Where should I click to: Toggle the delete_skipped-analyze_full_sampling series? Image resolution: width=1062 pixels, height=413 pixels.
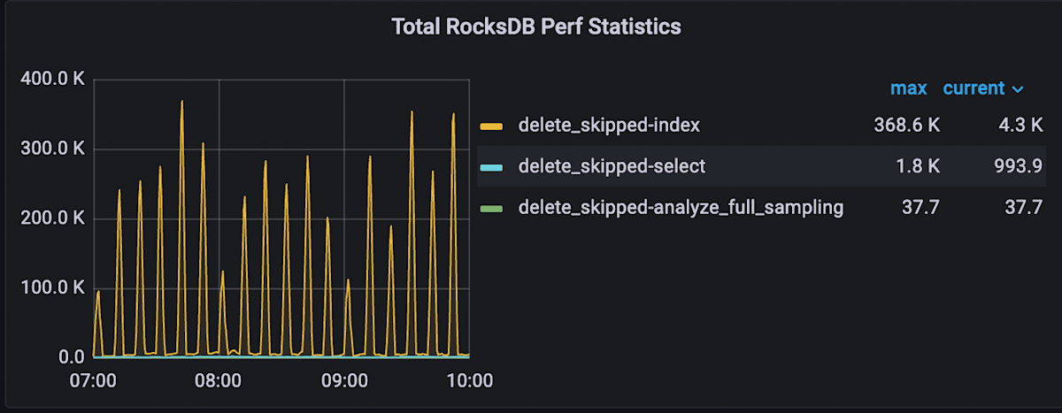coord(681,208)
